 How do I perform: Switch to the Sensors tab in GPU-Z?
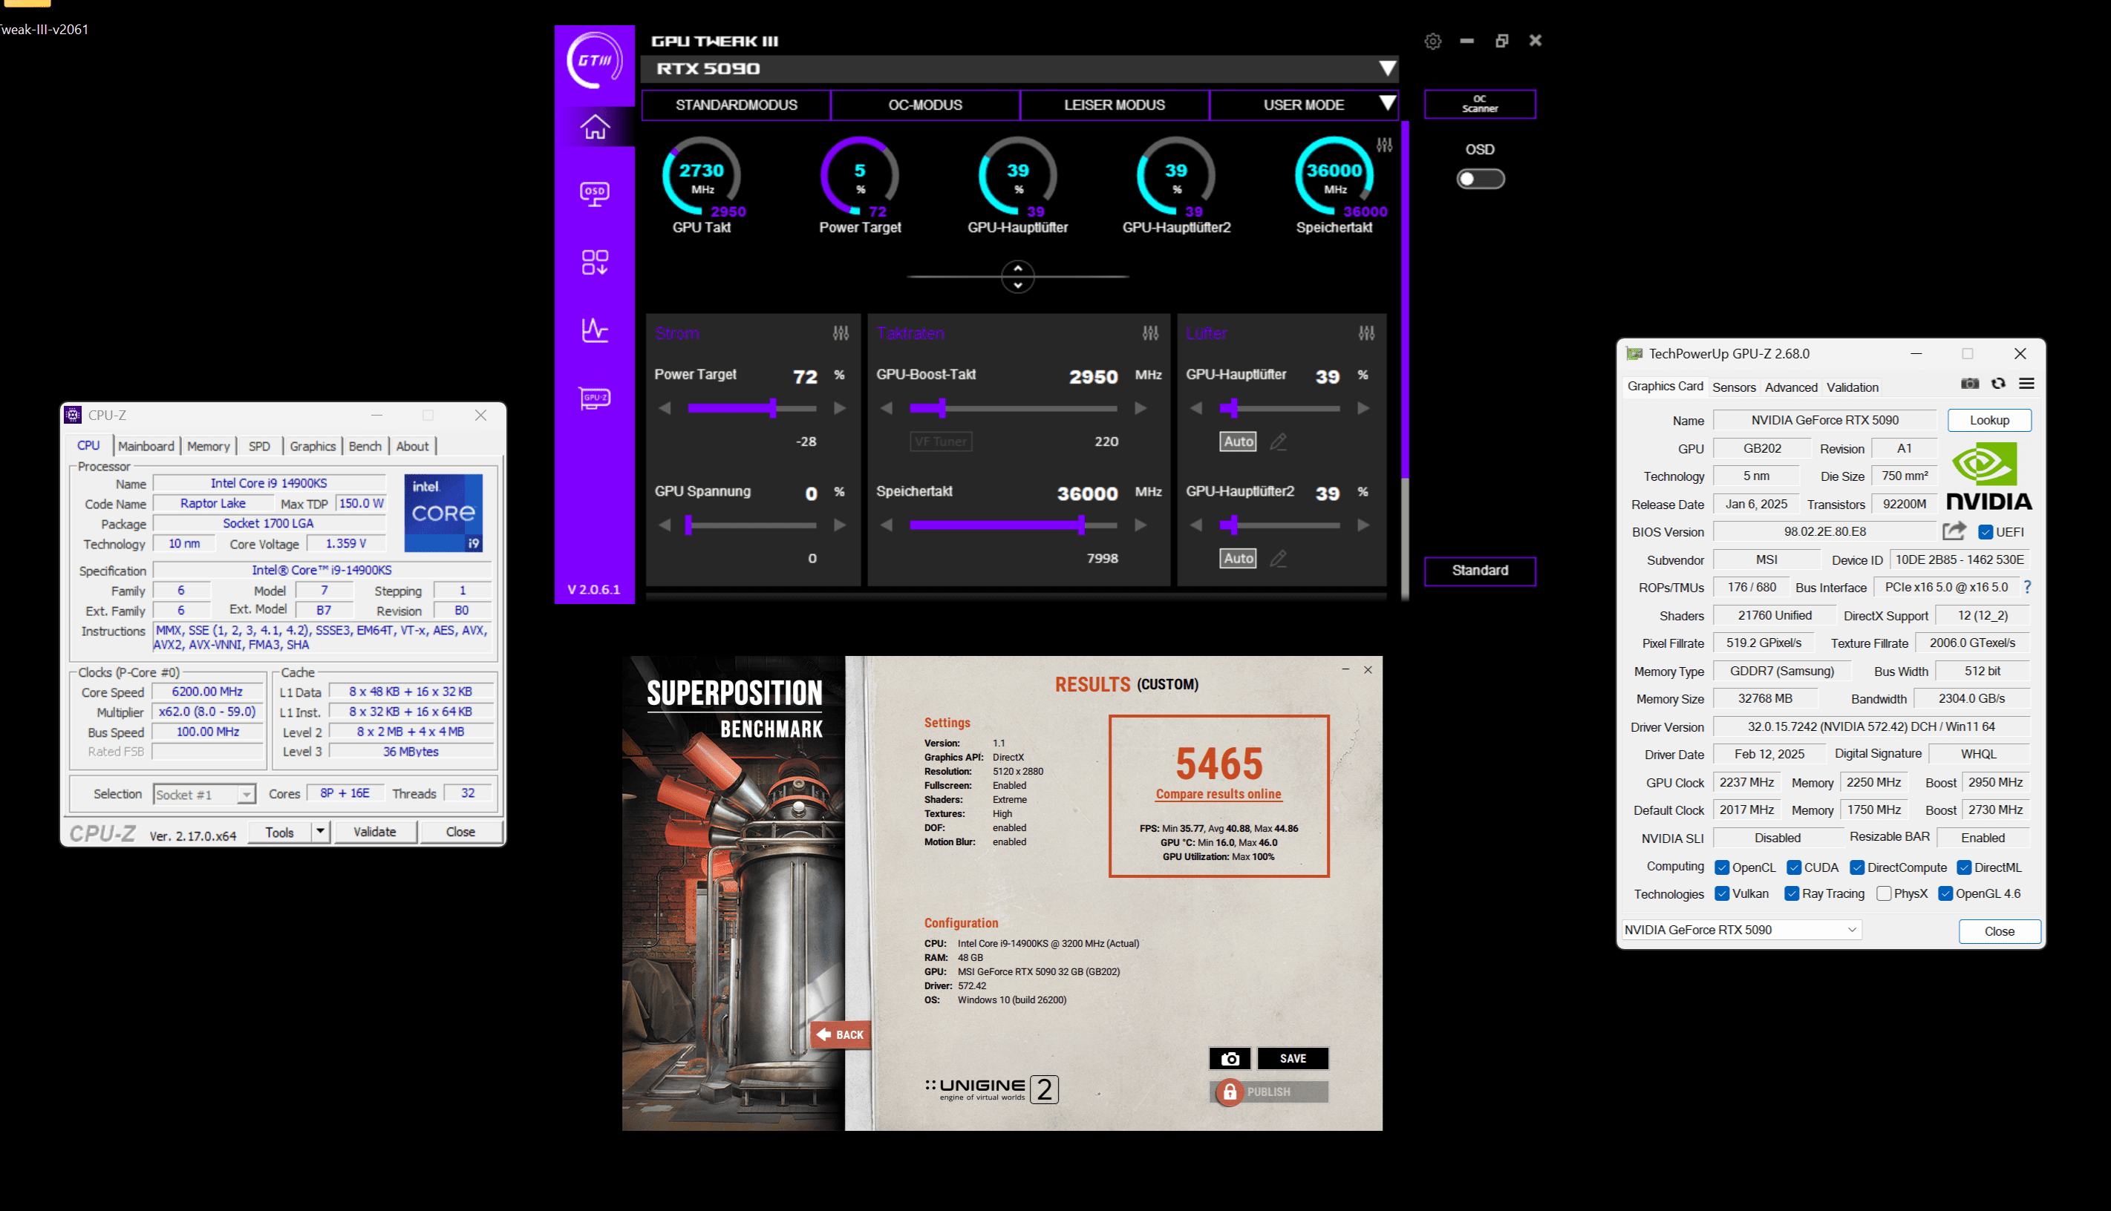tap(1733, 387)
